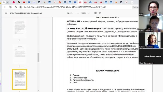This screenshot has width=163, height=92.
Task: Open the Yandex profile icon beside the back arrow
Action: (10, 7)
